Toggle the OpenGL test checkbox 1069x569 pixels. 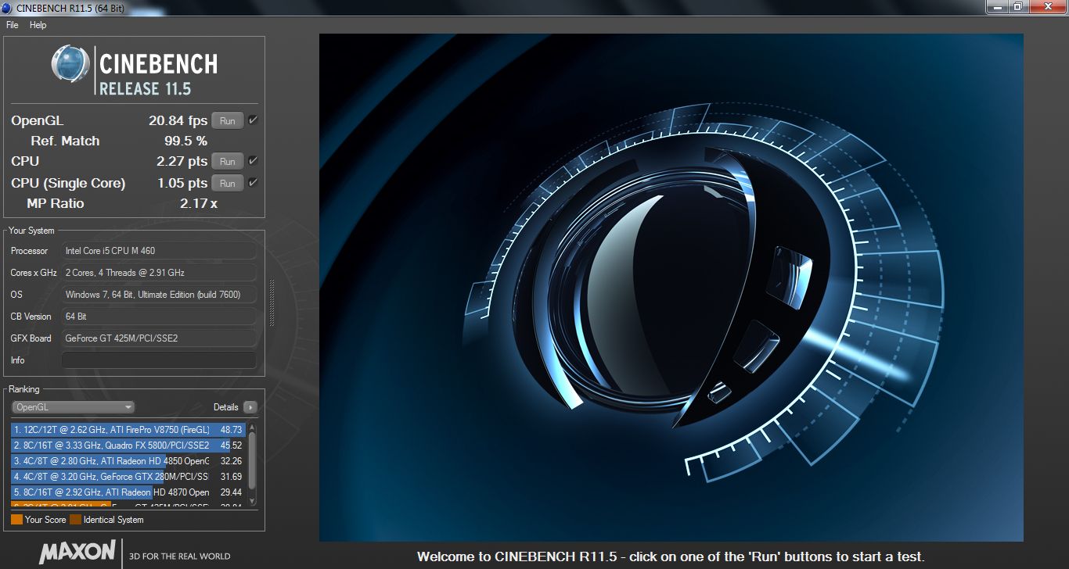point(253,120)
